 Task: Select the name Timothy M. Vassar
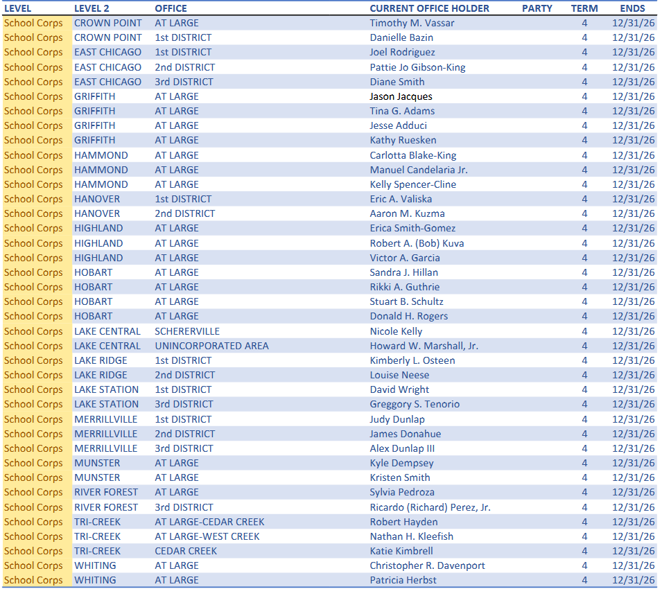tap(412, 23)
